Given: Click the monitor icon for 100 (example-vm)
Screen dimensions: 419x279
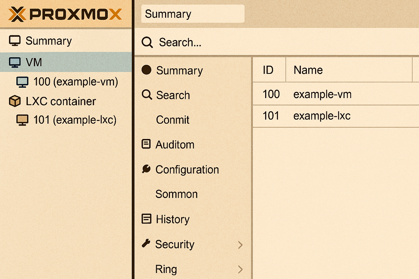Looking at the screenshot, I should 22,82.
